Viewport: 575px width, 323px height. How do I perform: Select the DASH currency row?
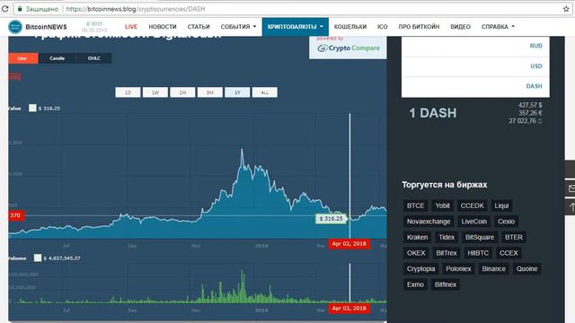(475, 86)
